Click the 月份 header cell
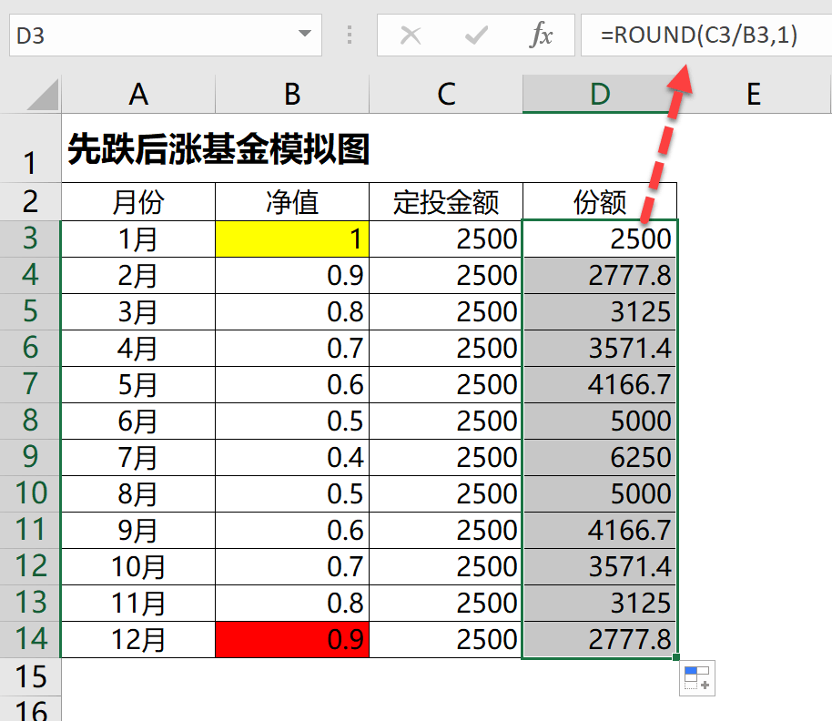Image resolution: width=832 pixels, height=721 pixels. point(138,201)
